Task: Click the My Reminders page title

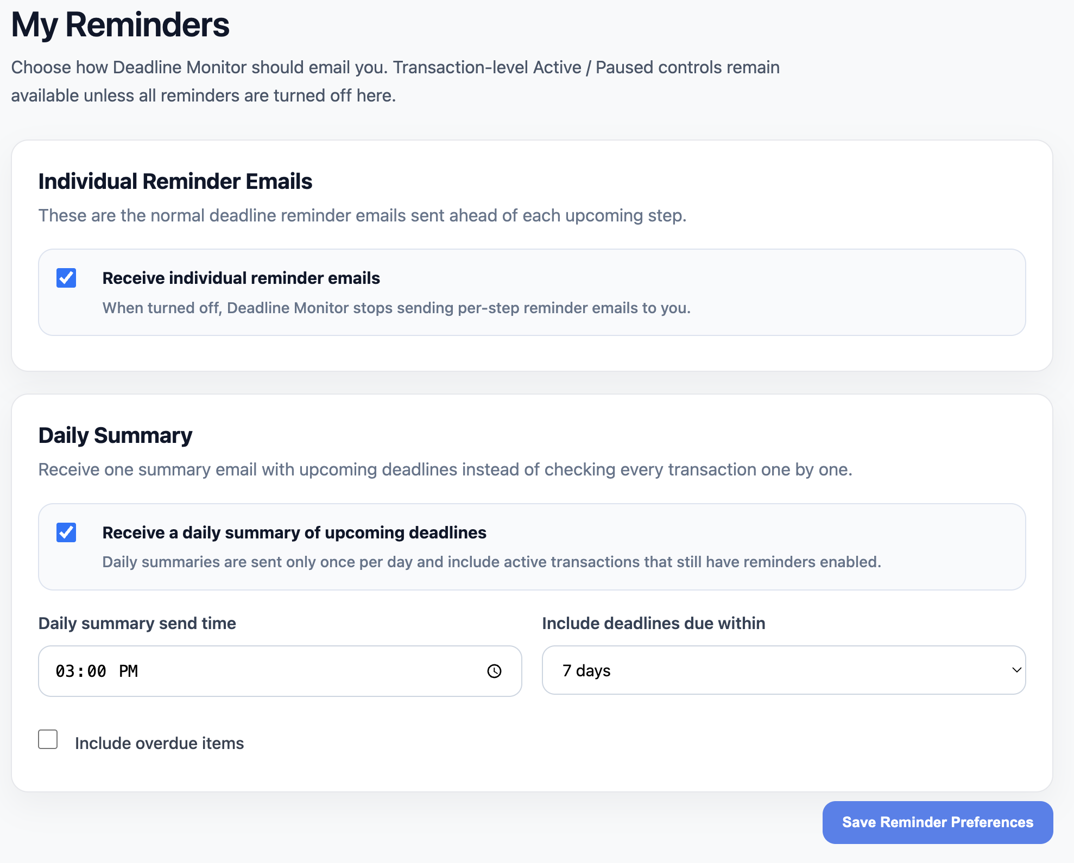Action: tap(120, 25)
